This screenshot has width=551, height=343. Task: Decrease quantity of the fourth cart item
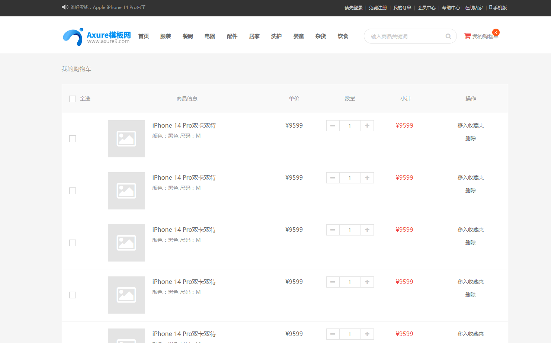[x=333, y=282]
